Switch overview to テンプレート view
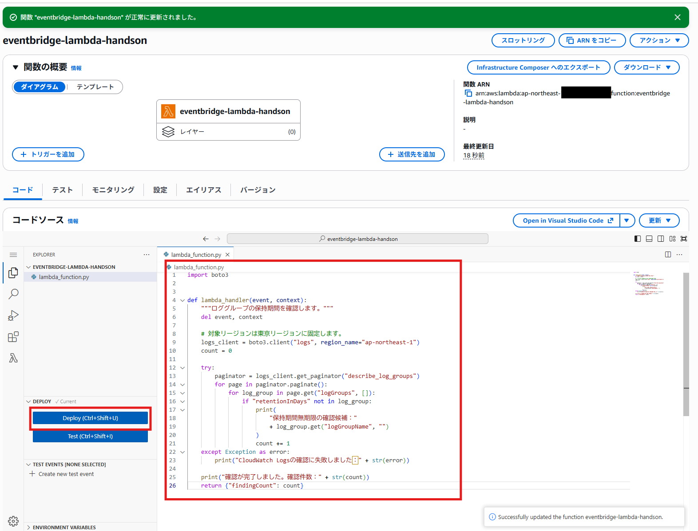The width and height of the screenshot is (698, 531). point(95,87)
